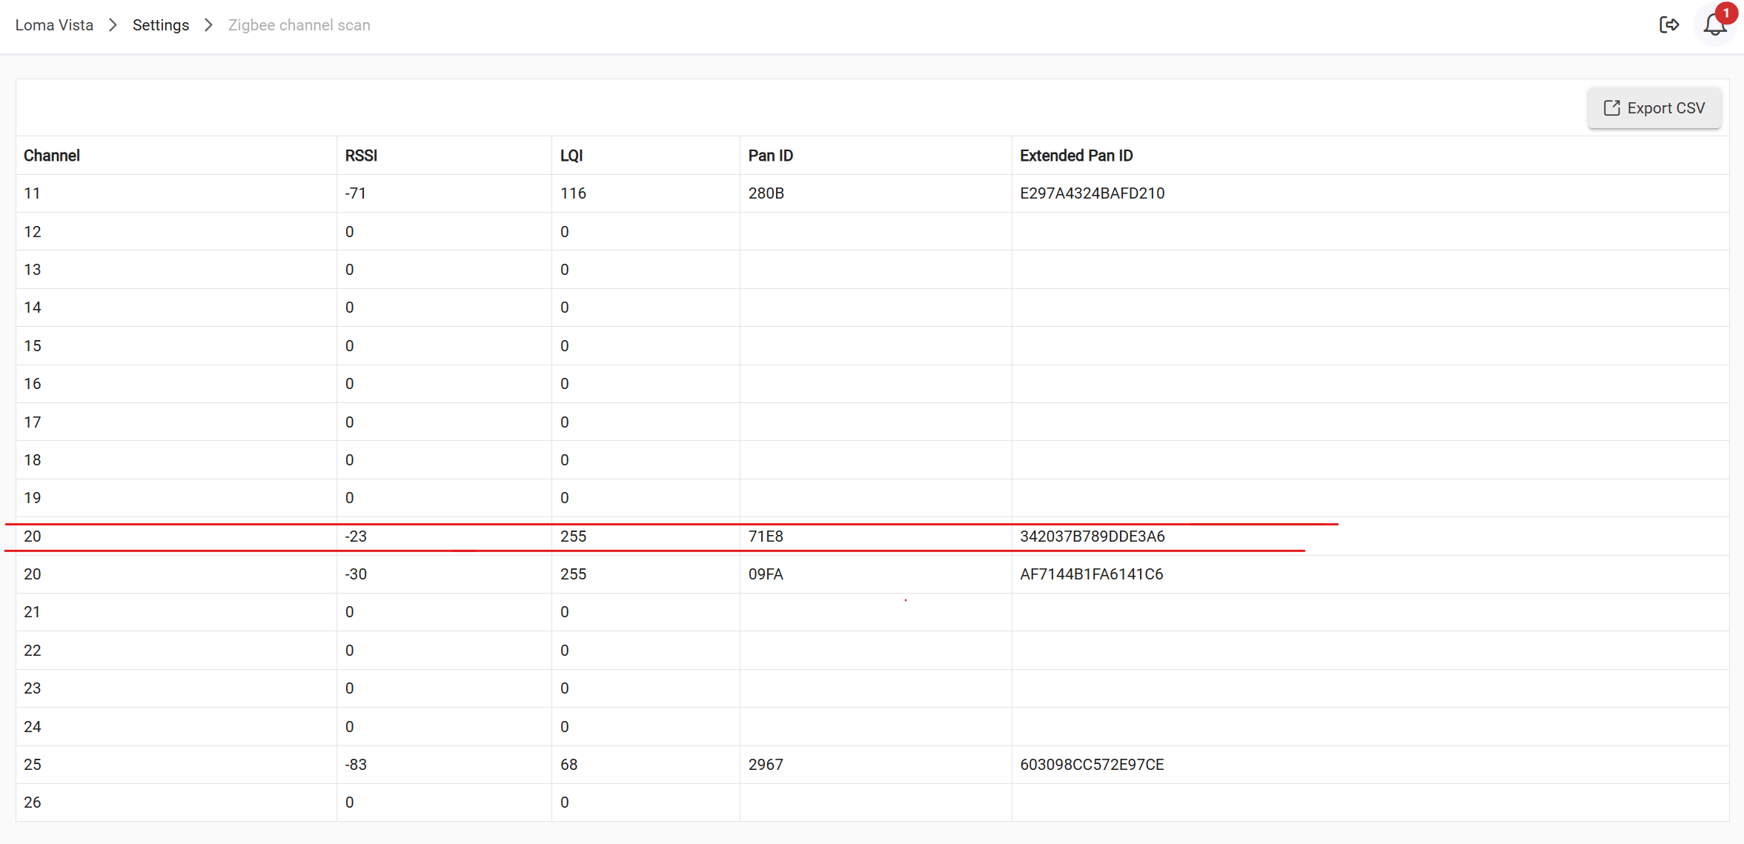The height and width of the screenshot is (844, 1744).
Task: Click Pan ID 280B cell
Action: point(766,193)
